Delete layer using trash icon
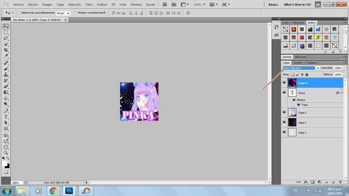The width and height of the screenshot is (349, 196). [340, 182]
